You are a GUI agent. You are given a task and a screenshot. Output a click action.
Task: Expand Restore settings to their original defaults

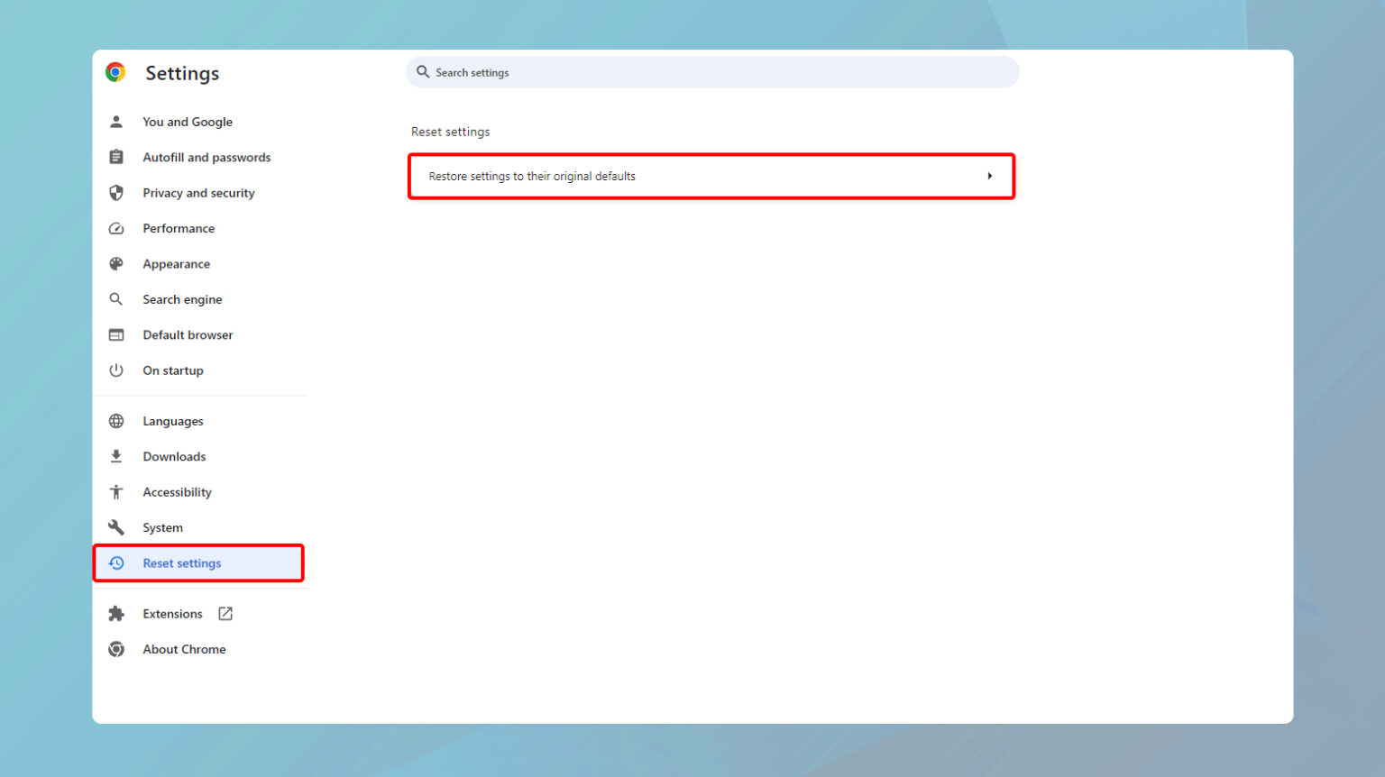(711, 176)
